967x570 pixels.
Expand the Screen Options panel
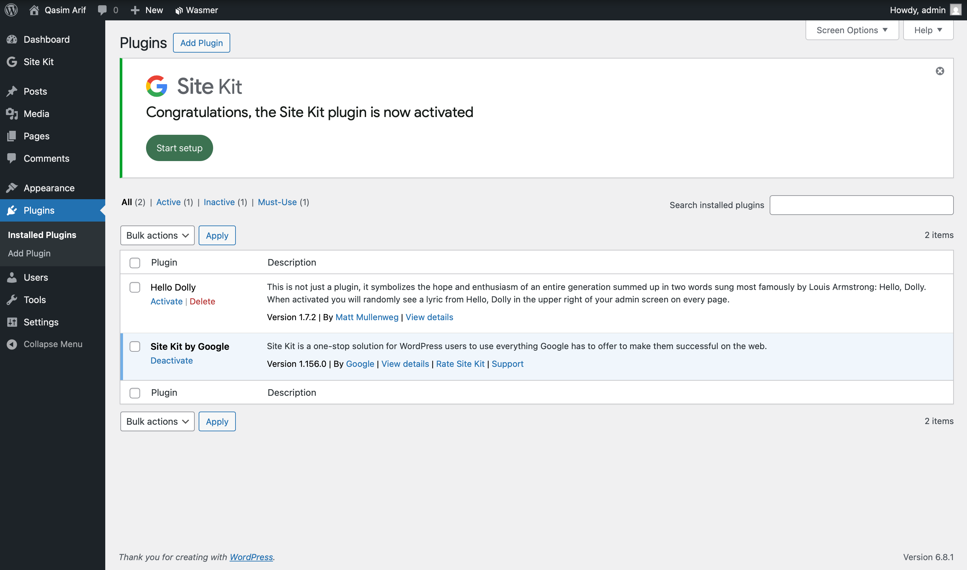tap(852, 30)
